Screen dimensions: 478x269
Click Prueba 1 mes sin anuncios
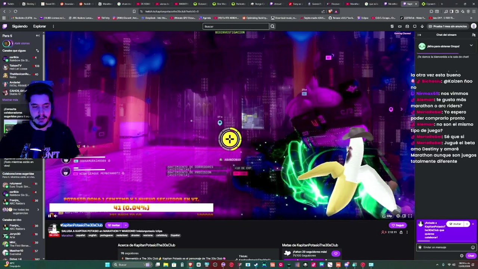(447, 26)
